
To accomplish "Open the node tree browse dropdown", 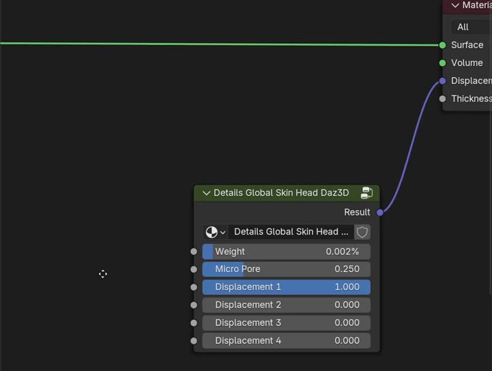I will click(215, 232).
